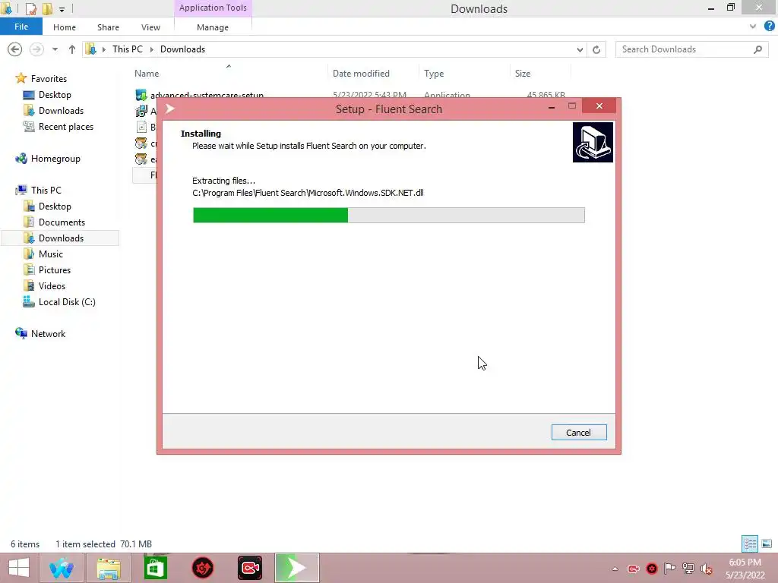
Task: Open the blue W app on taskbar
Action: click(62, 568)
